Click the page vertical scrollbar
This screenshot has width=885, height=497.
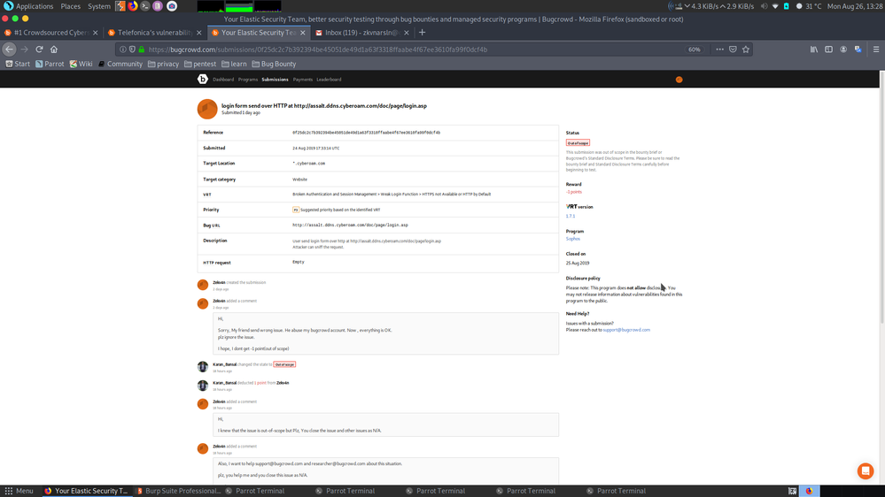click(x=881, y=197)
